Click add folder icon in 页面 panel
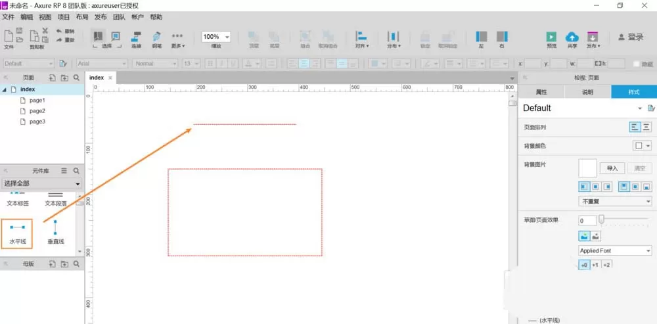Screen dimensions: 657x324 (x=64, y=78)
